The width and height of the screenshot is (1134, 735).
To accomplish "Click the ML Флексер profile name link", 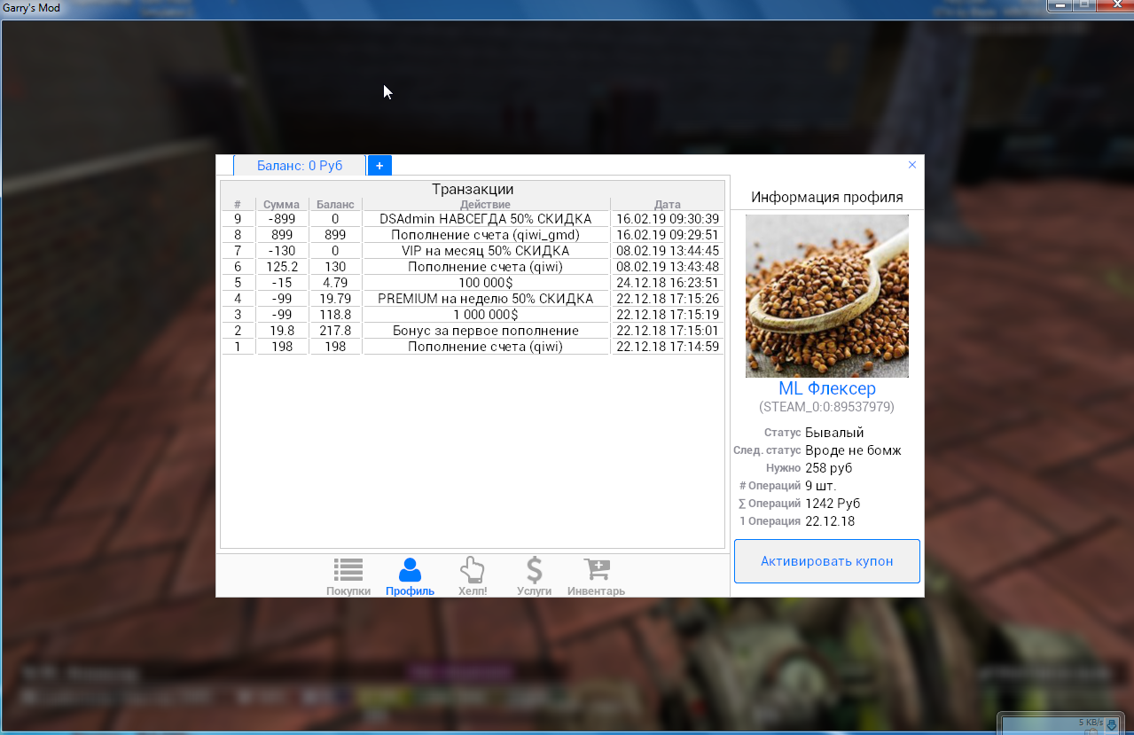I will point(826,388).
